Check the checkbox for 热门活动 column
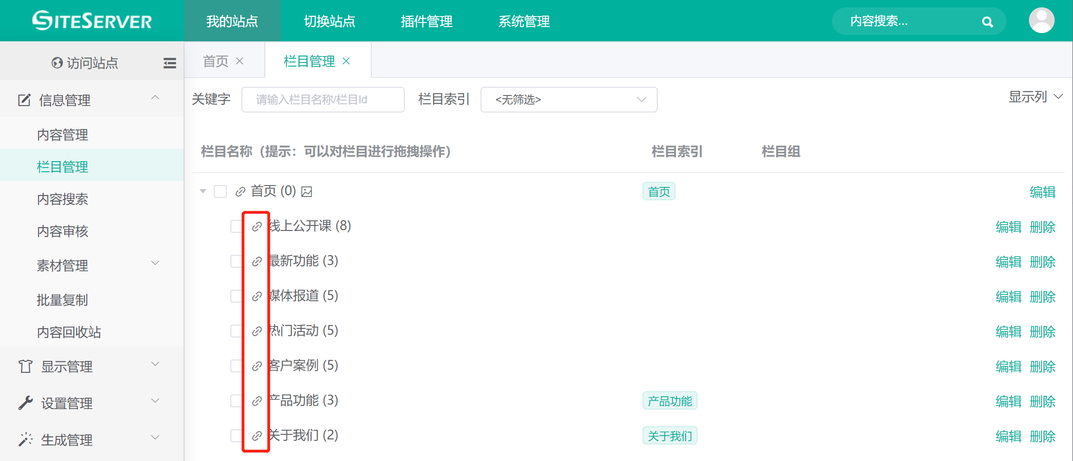 click(236, 331)
